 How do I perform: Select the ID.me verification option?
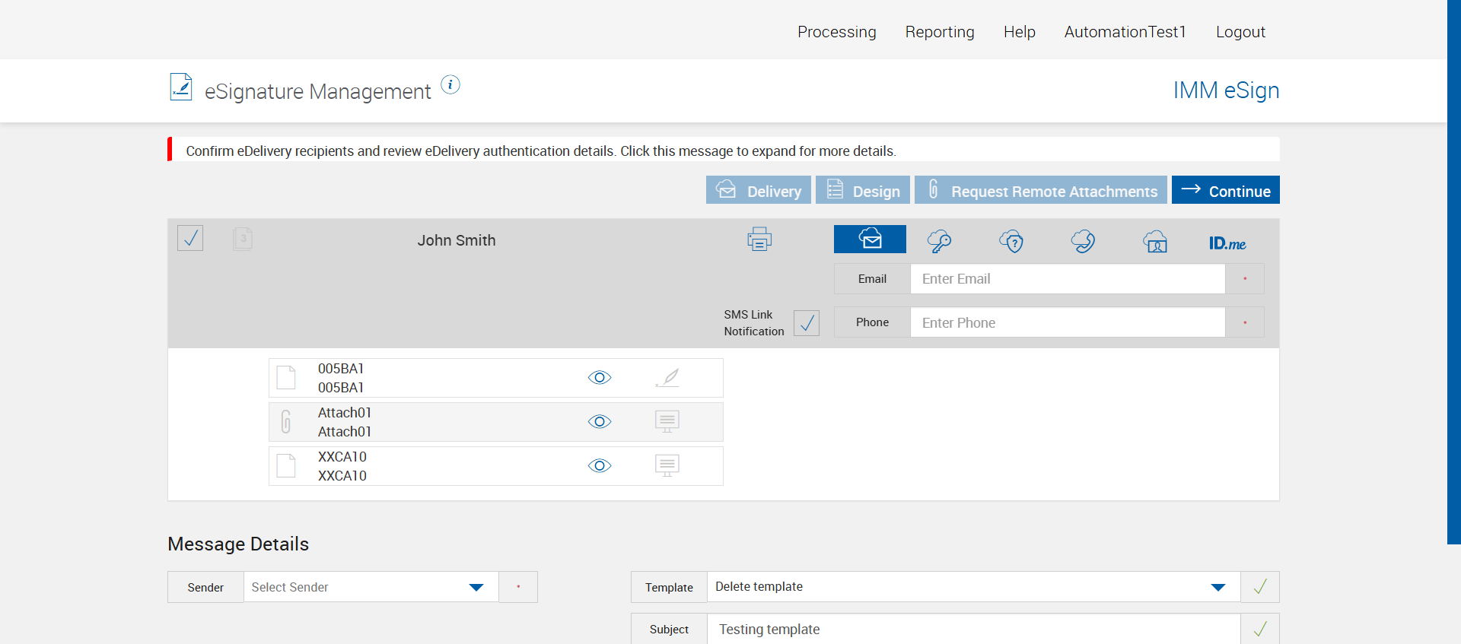[x=1227, y=243]
